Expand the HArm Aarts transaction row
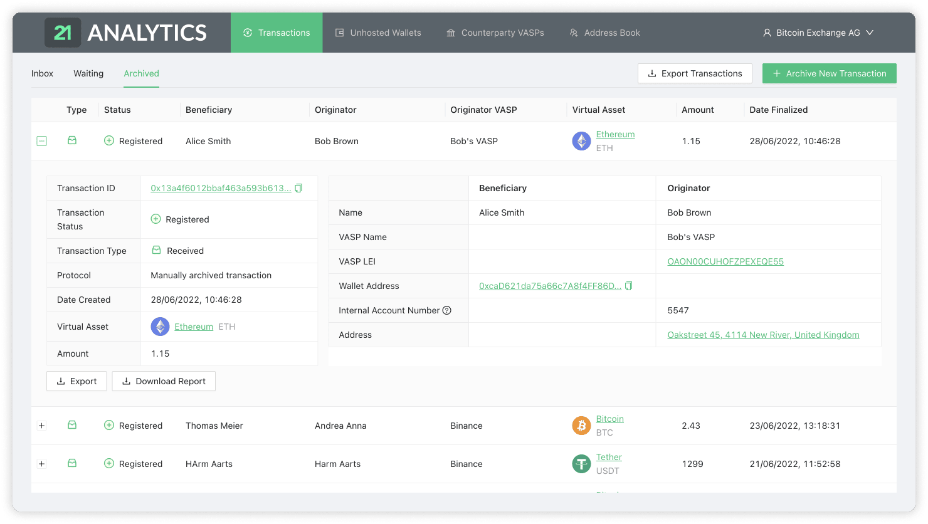 point(42,464)
